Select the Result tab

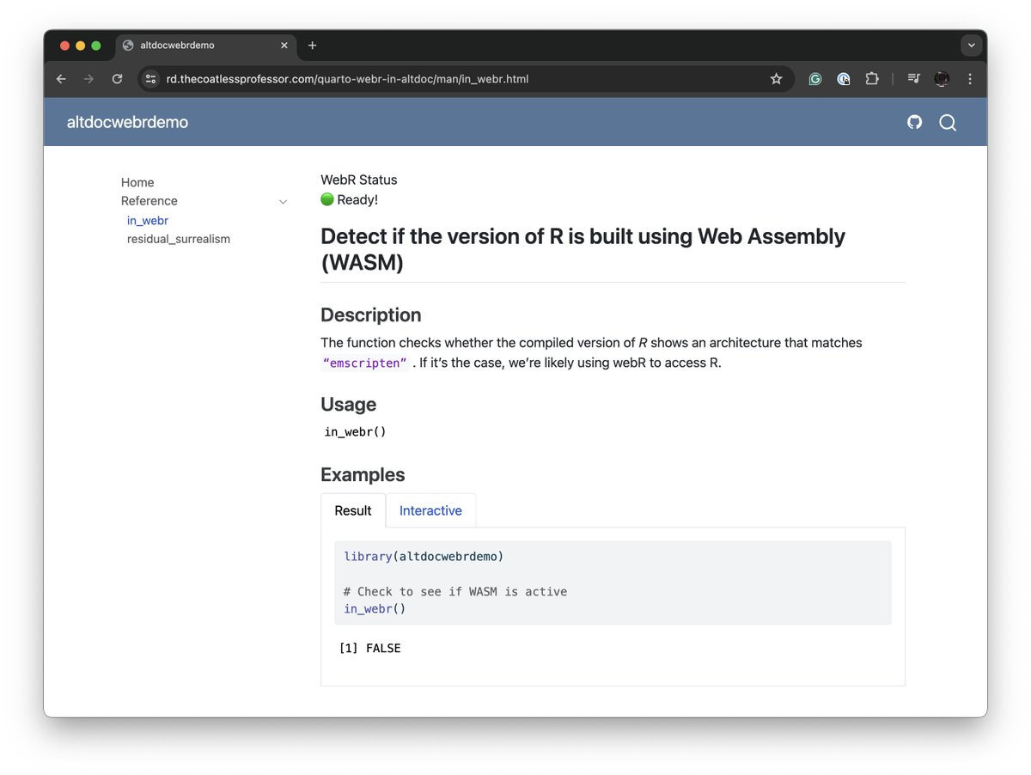tap(353, 510)
